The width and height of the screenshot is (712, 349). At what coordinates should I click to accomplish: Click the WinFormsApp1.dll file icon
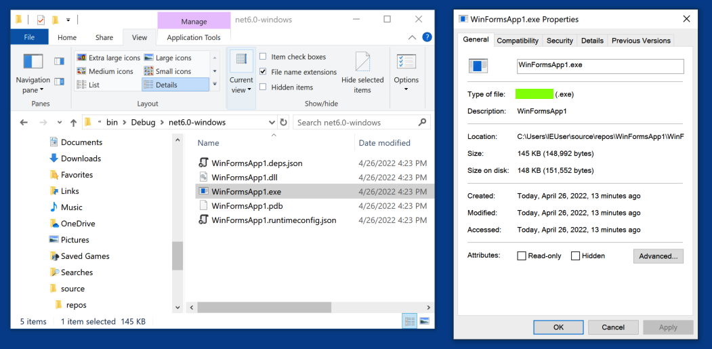[203, 178]
